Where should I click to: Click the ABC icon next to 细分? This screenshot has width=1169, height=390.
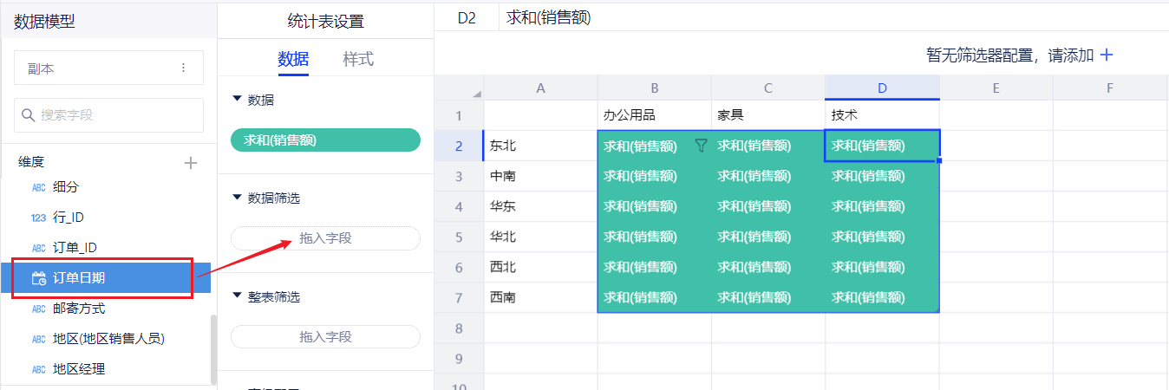point(38,187)
